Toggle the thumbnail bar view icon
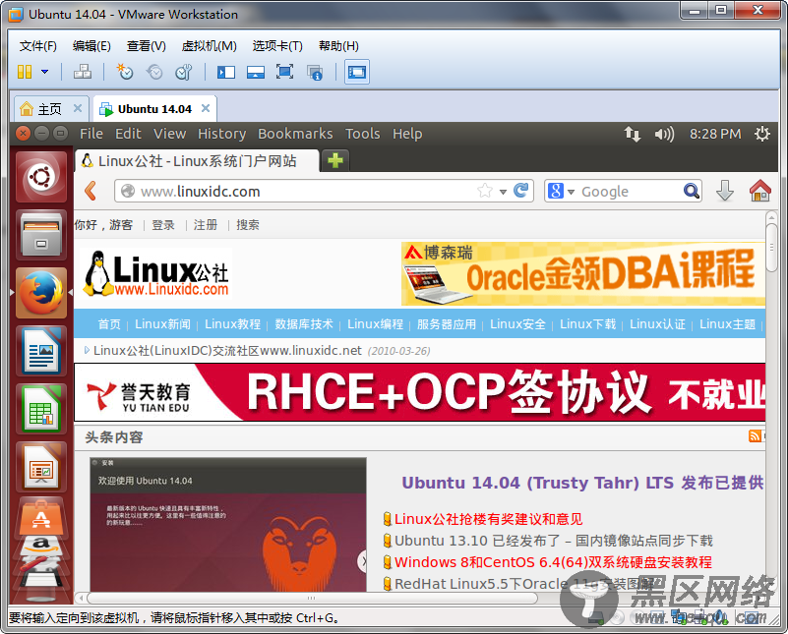Viewport: 788px width, 634px height. [256, 73]
